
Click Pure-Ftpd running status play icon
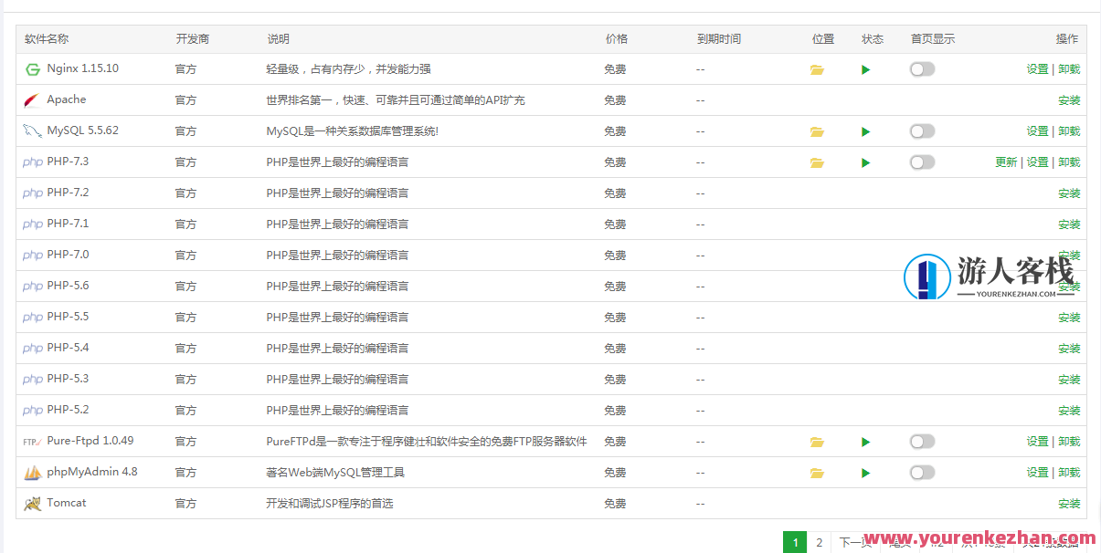[866, 442]
